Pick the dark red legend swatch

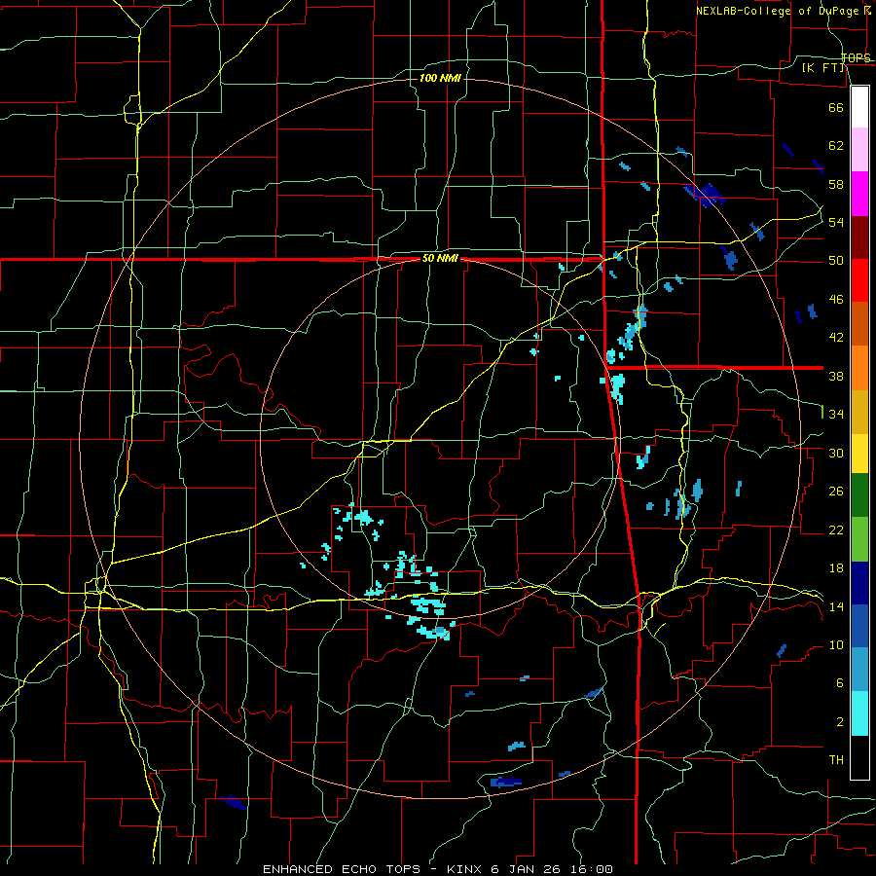859,237
